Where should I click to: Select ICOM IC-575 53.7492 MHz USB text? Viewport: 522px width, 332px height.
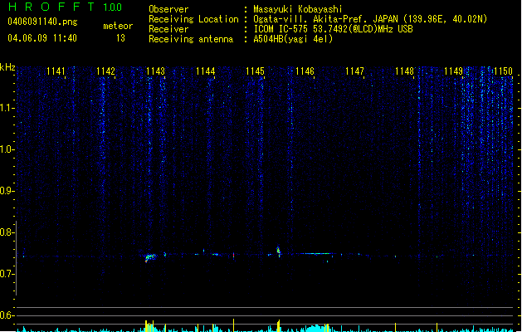(x=333, y=29)
